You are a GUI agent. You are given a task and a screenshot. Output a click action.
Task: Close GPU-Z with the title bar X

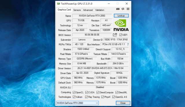[x=127, y=4]
